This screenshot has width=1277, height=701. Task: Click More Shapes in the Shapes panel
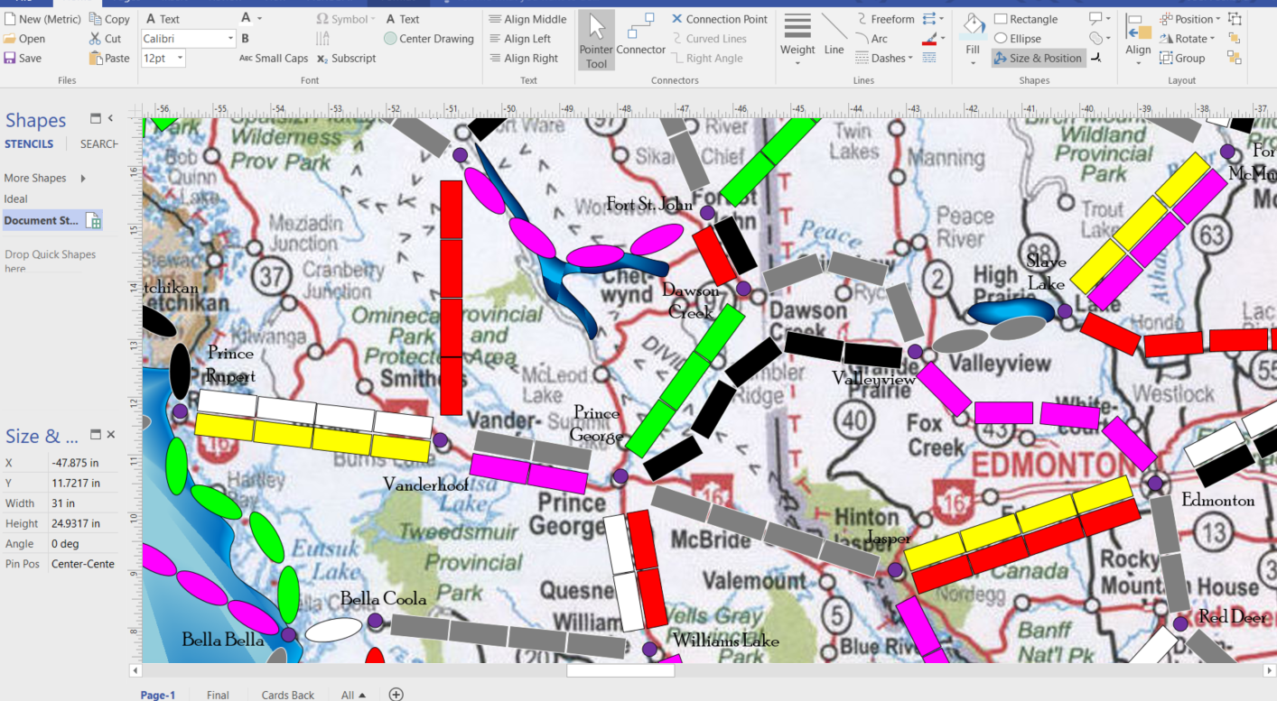coord(34,178)
